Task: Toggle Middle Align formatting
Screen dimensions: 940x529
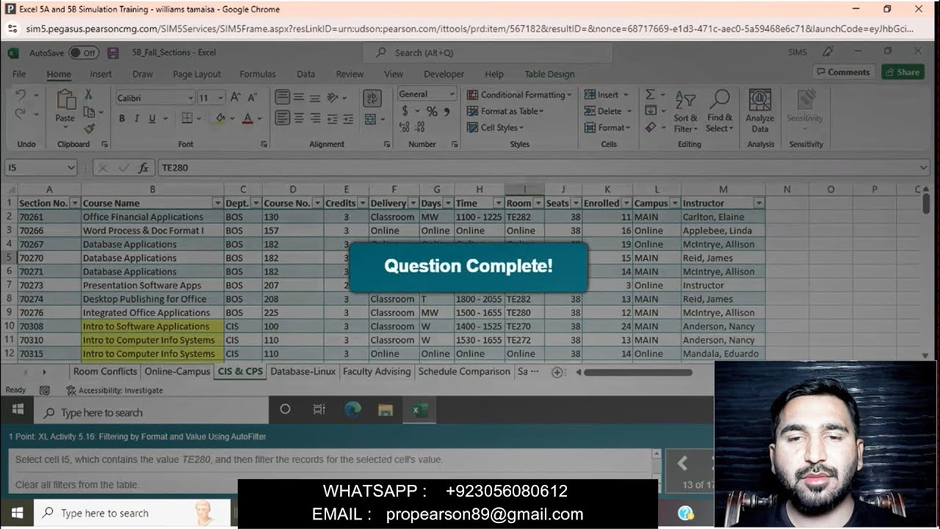Action: [299, 97]
